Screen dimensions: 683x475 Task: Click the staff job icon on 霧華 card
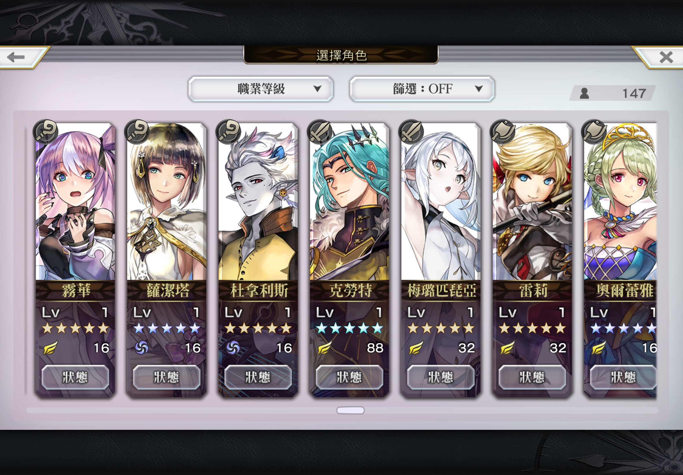pyautogui.click(x=45, y=132)
